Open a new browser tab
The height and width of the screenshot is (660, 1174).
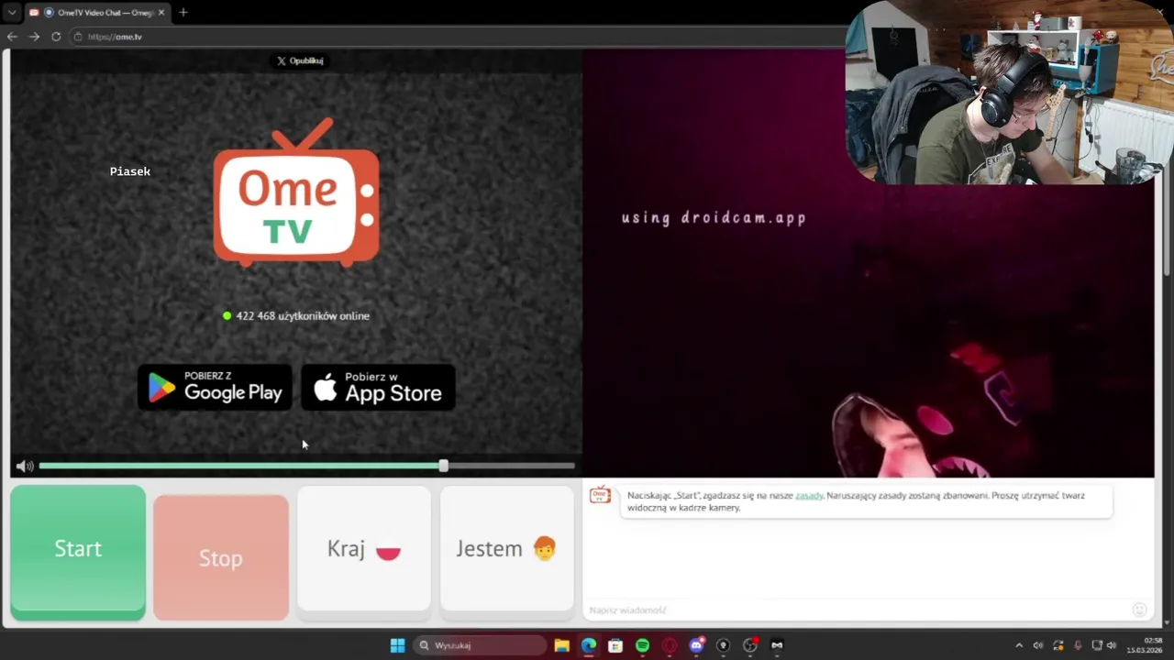[x=183, y=13]
